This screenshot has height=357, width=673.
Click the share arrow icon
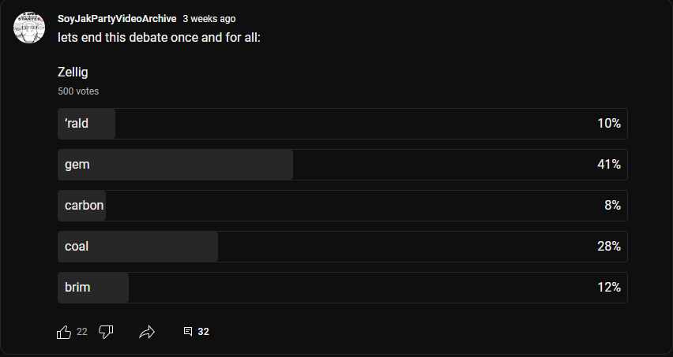click(147, 332)
